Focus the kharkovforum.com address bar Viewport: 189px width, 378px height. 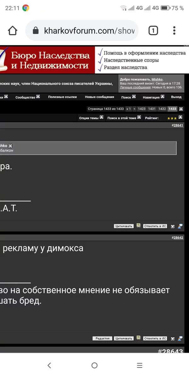[x=82, y=31]
